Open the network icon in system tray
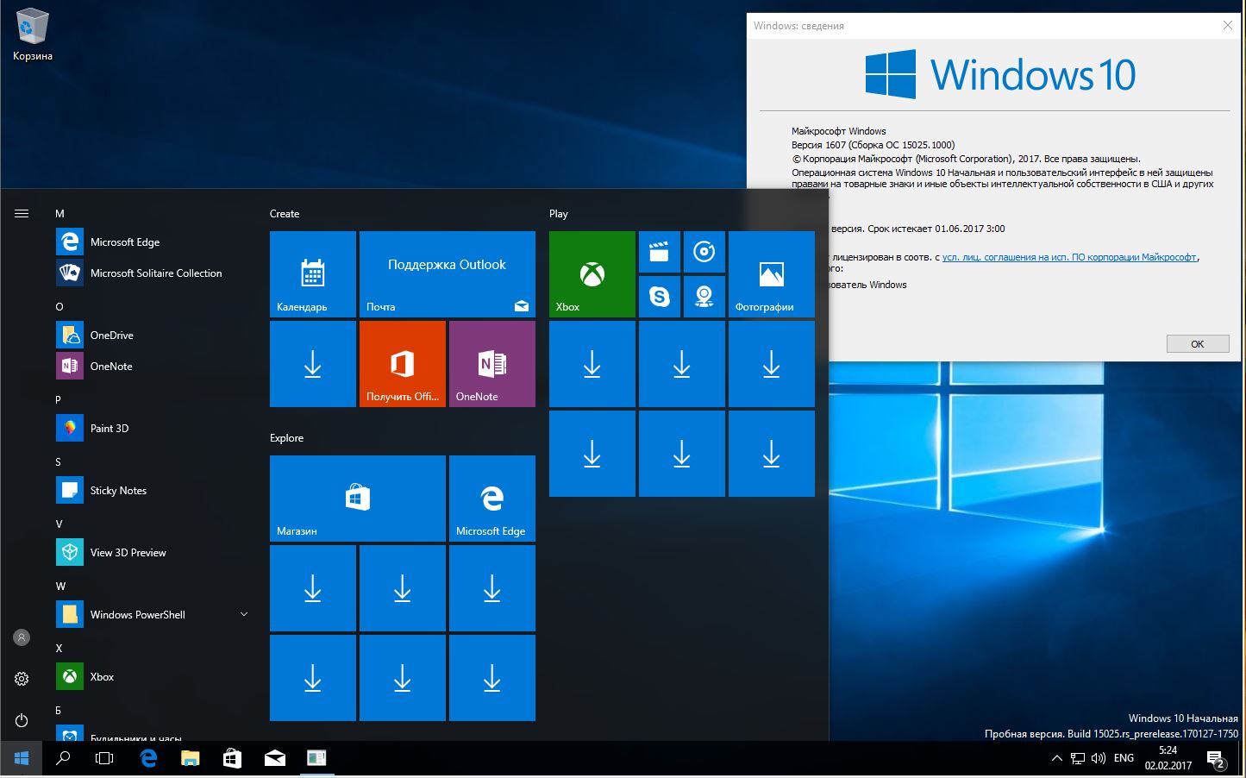 click(1078, 758)
